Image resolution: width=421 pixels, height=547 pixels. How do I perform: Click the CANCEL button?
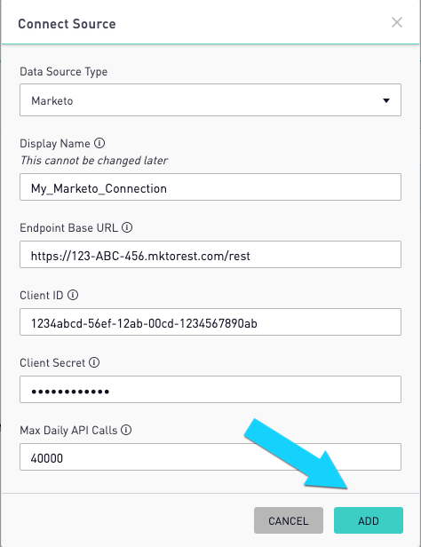(289, 520)
